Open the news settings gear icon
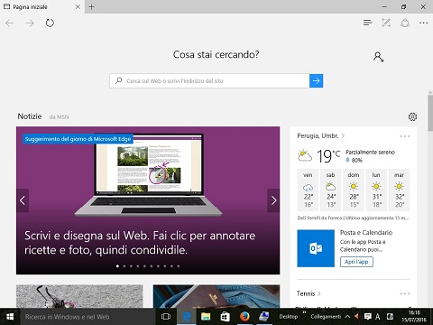The image size is (433, 325). click(412, 116)
